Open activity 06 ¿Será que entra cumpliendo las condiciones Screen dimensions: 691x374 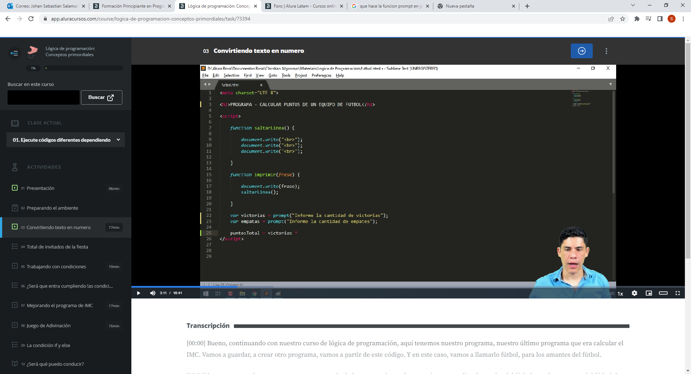click(x=66, y=286)
